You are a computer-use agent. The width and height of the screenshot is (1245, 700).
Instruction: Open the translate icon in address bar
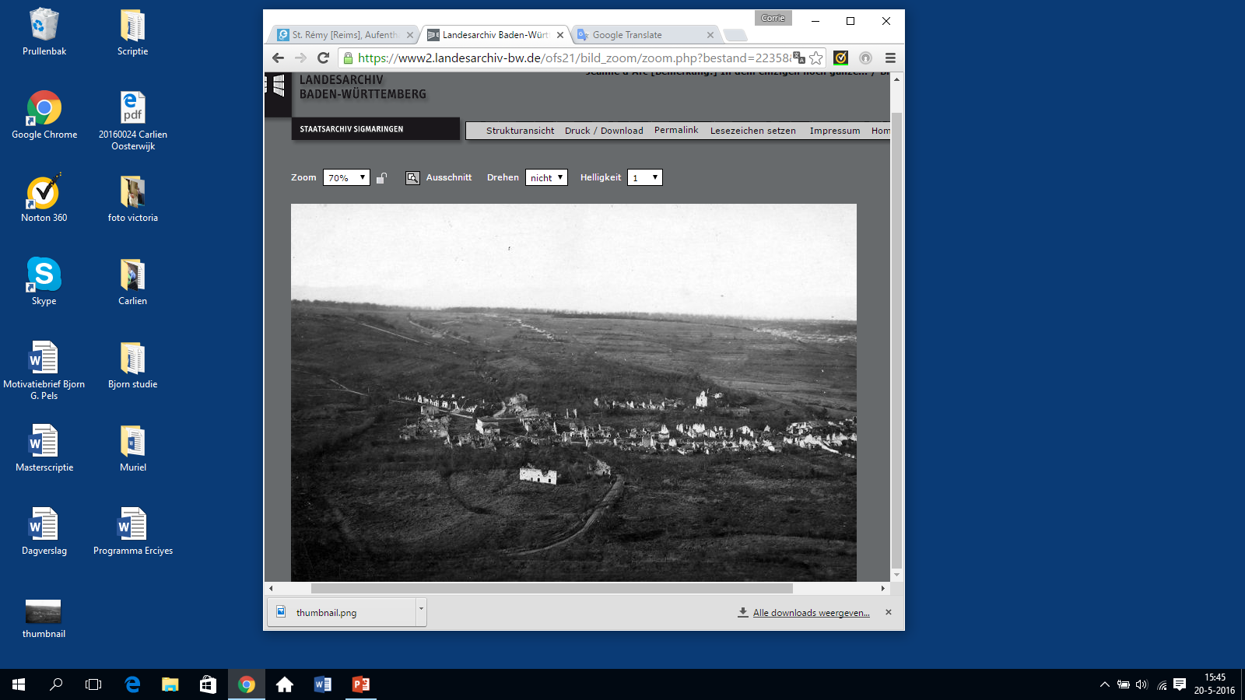click(x=799, y=58)
